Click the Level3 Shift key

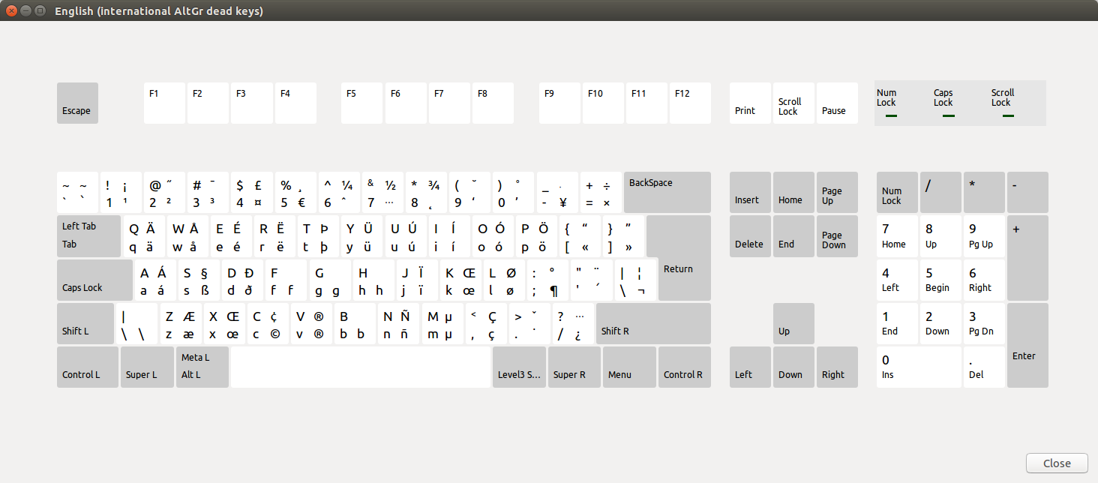[x=519, y=367]
